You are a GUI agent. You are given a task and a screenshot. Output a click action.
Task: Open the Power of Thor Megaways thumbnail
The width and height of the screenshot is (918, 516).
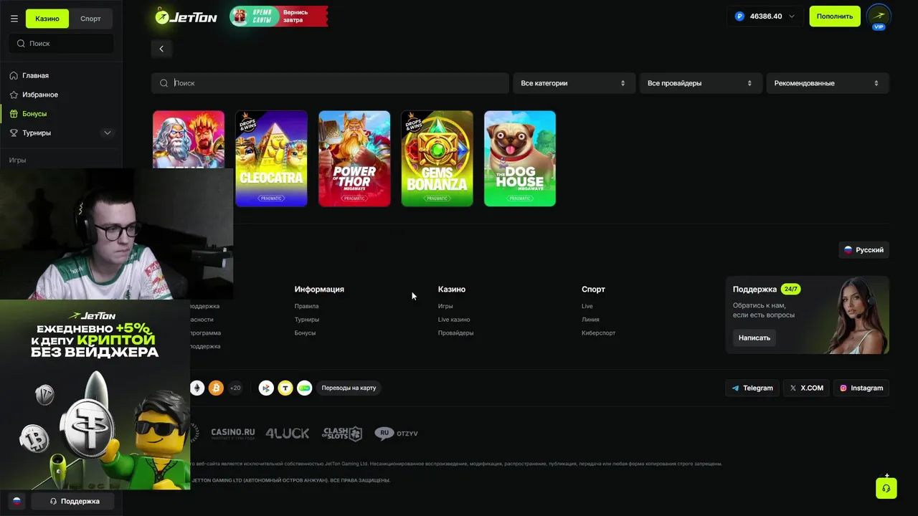tap(354, 158)
